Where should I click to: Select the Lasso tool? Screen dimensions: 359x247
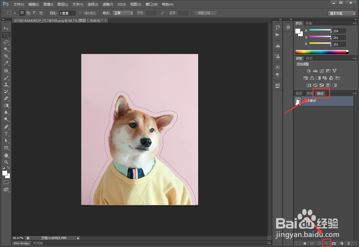click(x=6, y=42)
